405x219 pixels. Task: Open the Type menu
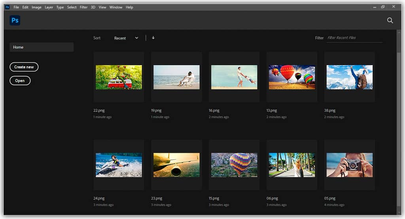coord(60,7)
